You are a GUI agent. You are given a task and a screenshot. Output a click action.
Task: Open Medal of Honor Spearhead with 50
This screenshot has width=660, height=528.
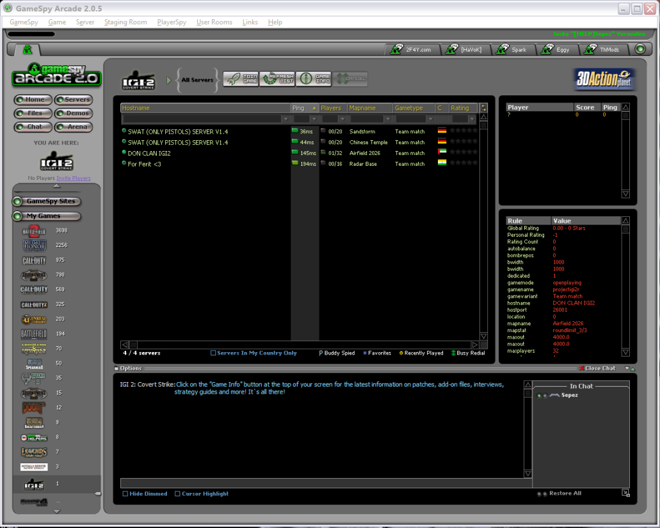(34, 364)
